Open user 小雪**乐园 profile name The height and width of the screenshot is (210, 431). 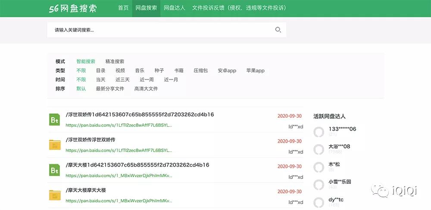click(340, 182)
